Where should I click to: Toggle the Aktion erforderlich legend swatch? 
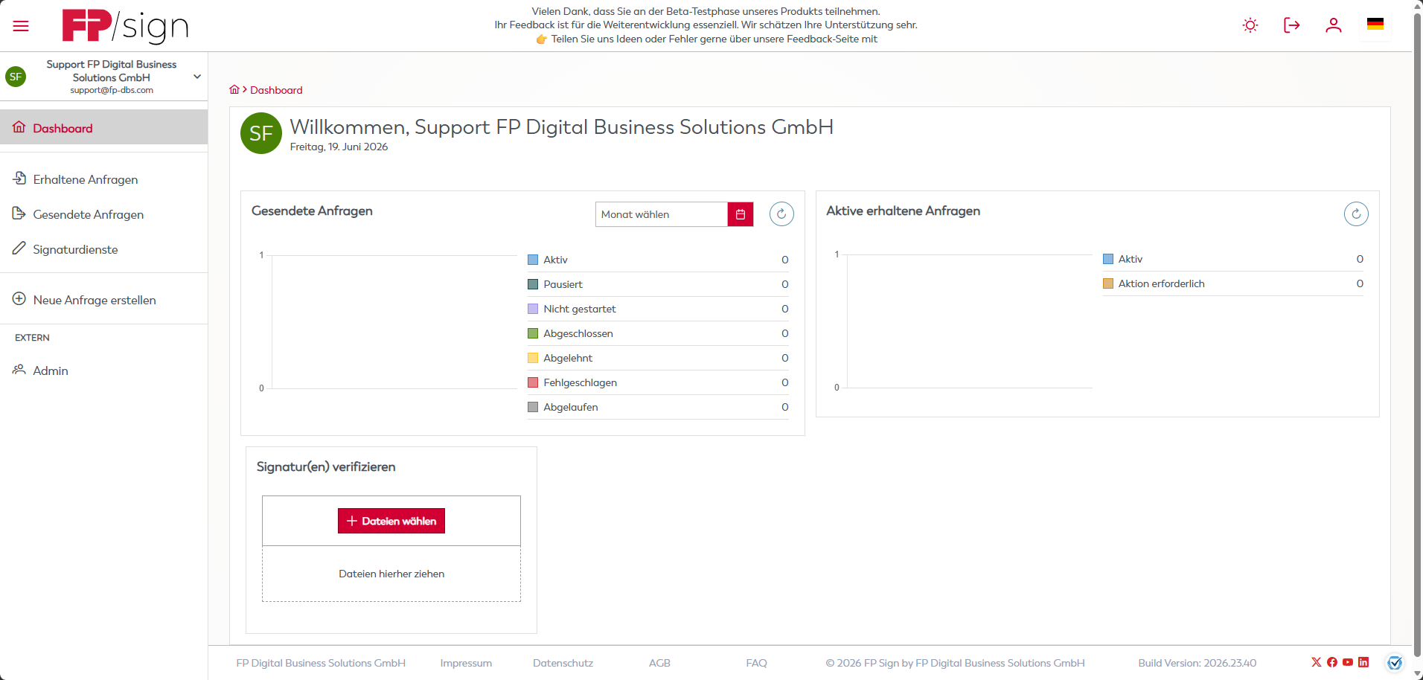coord(1108,283)
